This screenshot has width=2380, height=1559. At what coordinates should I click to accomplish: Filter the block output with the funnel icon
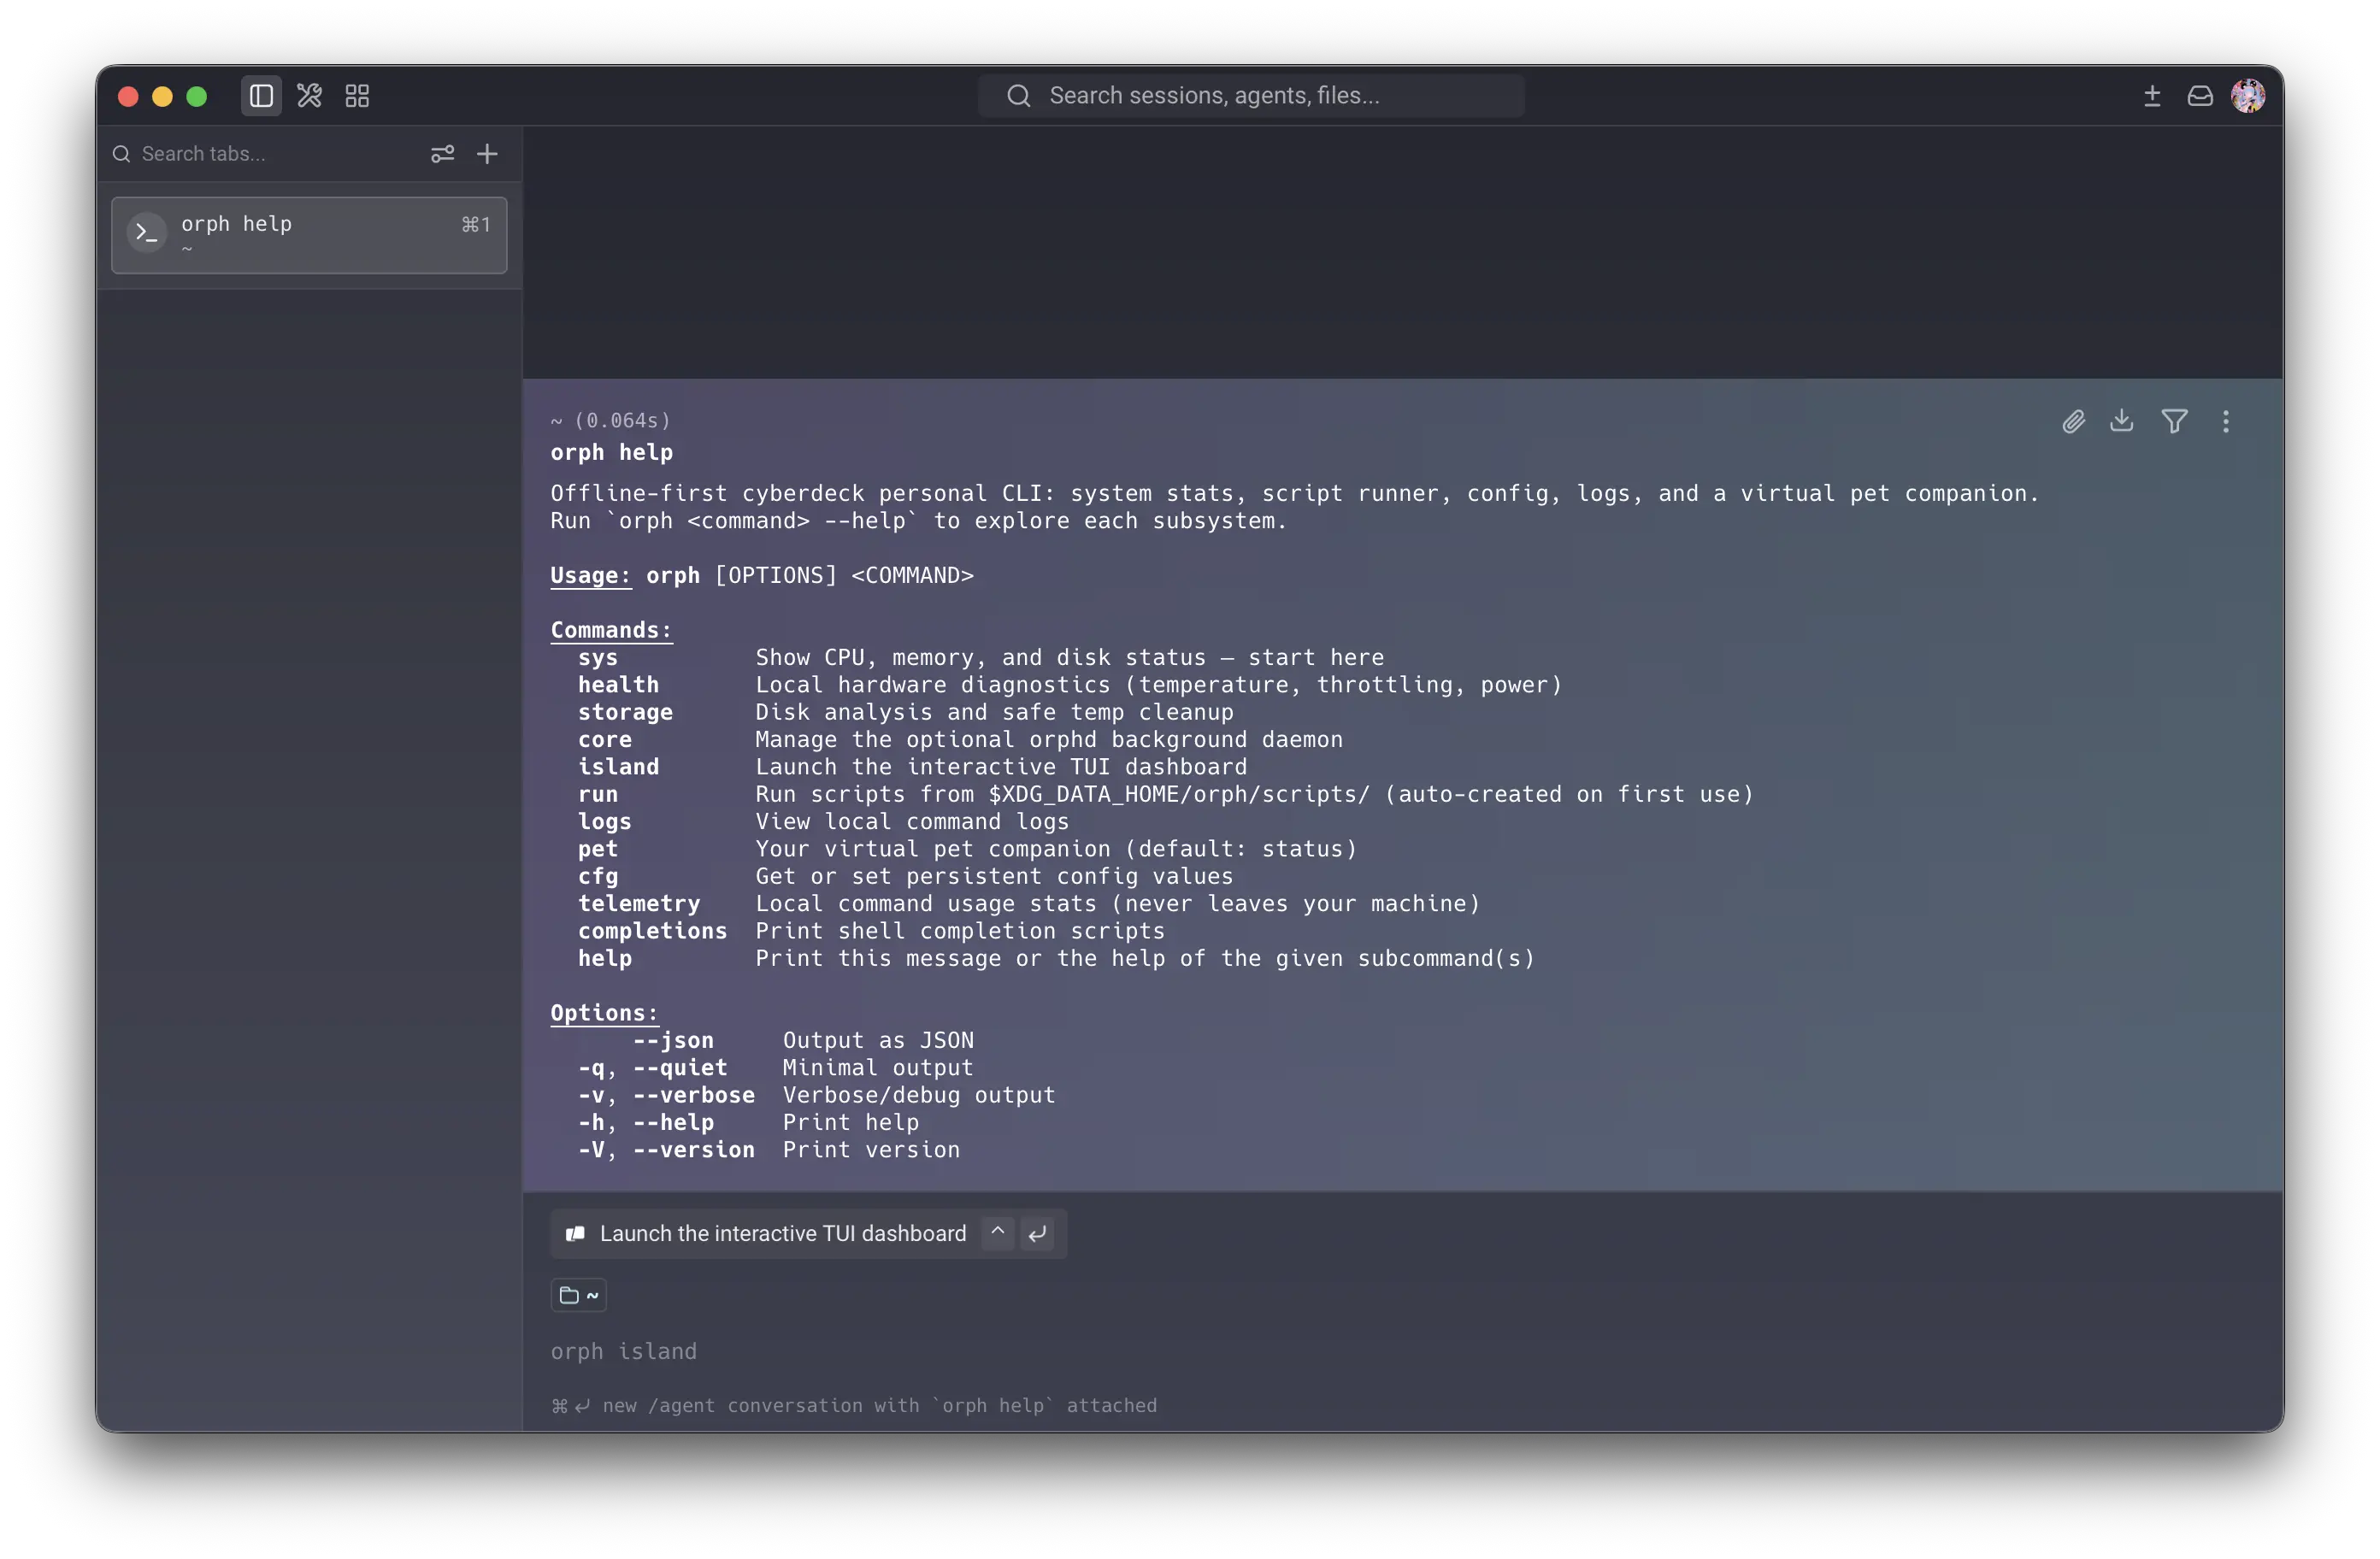(x=2174, y=422)
